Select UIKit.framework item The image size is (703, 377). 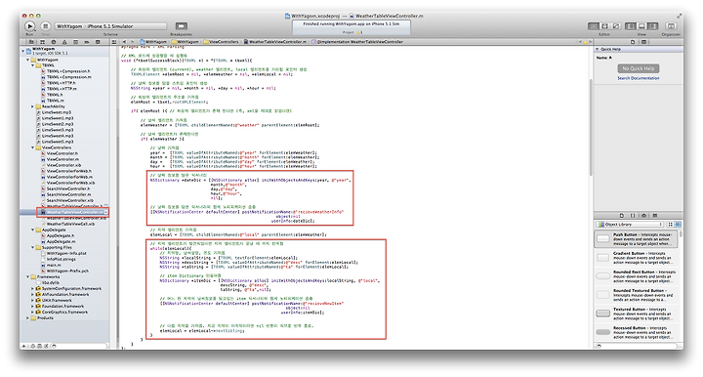(54, 301)
